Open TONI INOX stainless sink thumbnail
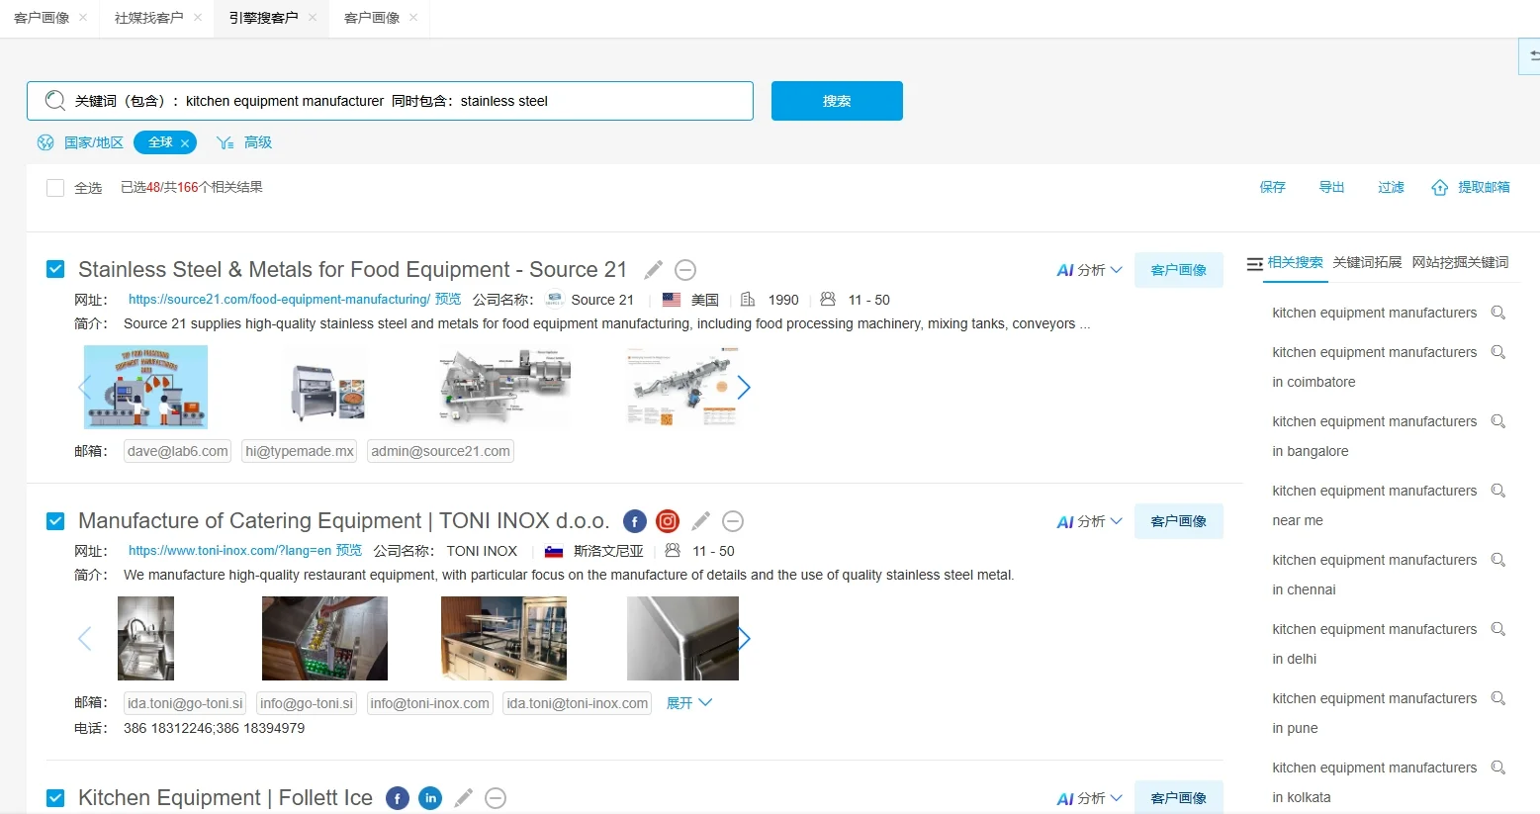The width and height of the screenshot is (1540, 814). (x=145, y=638)
